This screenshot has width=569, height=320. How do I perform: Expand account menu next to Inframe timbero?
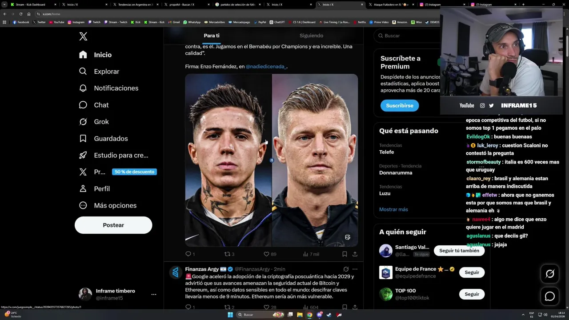pos(153,294)
